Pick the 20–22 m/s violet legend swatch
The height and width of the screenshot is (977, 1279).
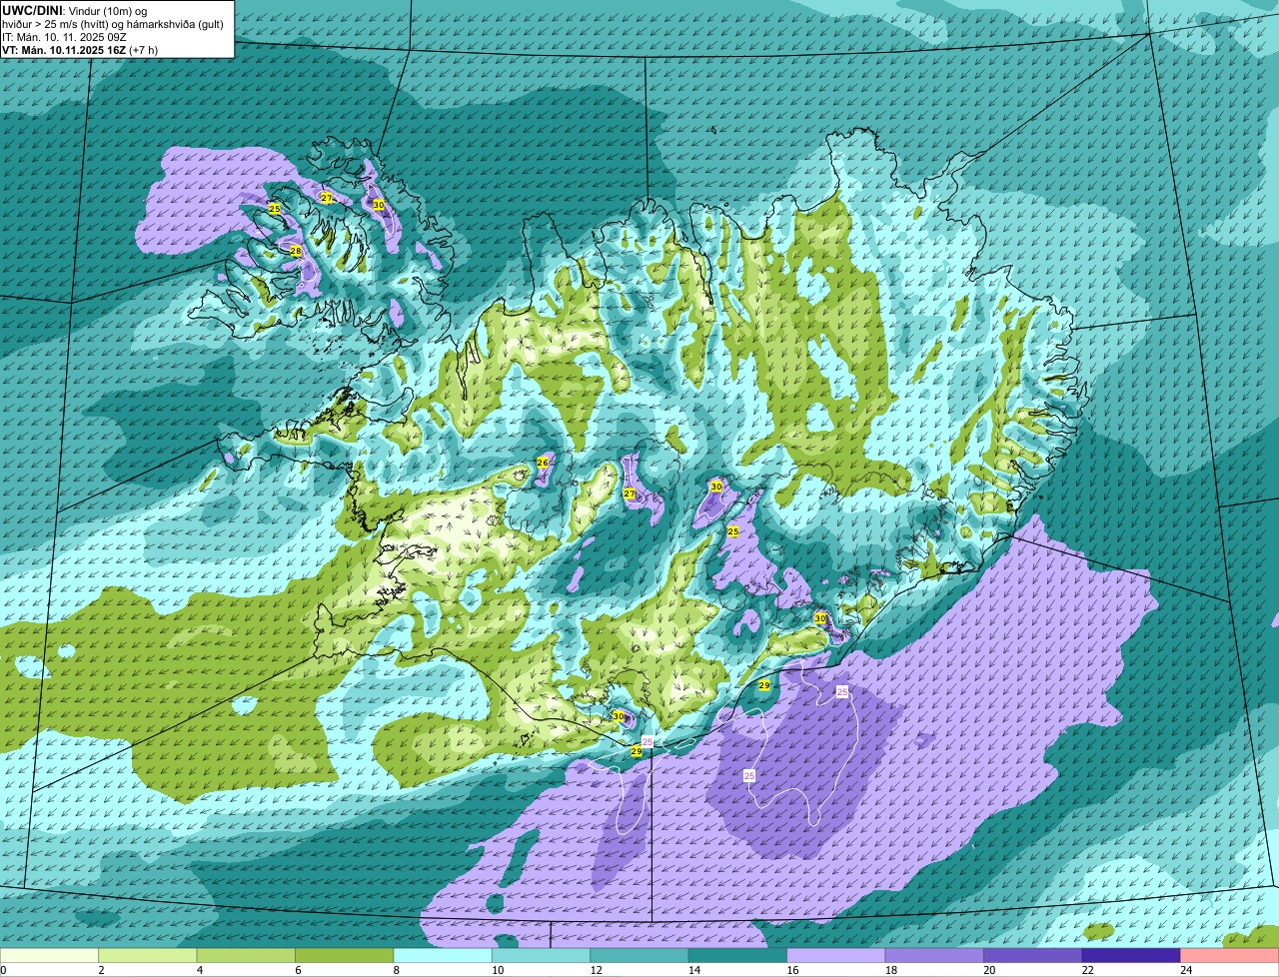click(x=1033, y=956)
